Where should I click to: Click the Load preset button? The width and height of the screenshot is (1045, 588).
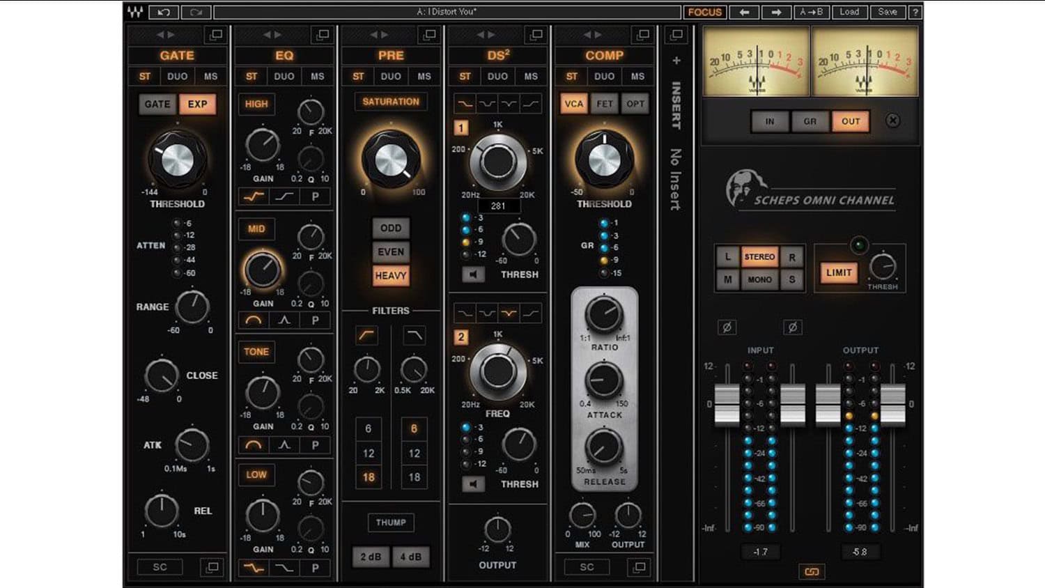coord(849,12)
